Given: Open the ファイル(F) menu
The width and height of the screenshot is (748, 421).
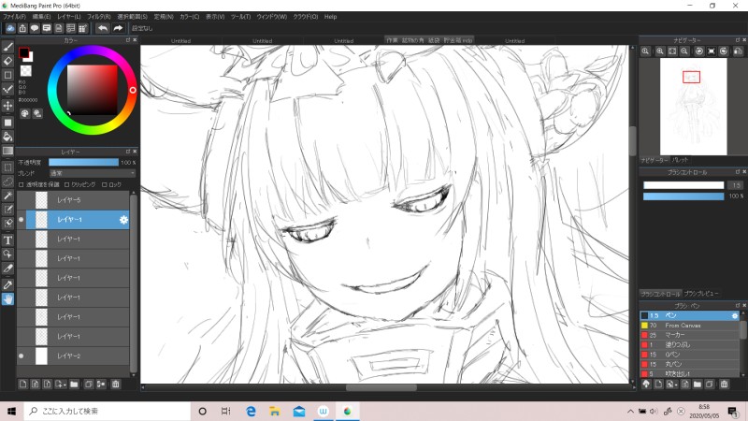Looking at the screenshot, I should pos(14,17).
